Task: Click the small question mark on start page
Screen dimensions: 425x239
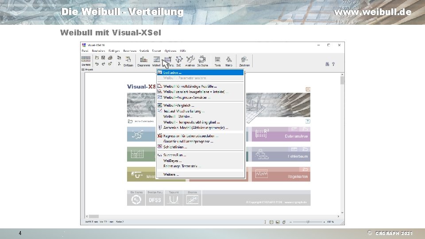Action: point(308,121)
